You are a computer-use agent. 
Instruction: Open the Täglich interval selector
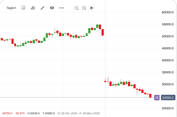11,8
